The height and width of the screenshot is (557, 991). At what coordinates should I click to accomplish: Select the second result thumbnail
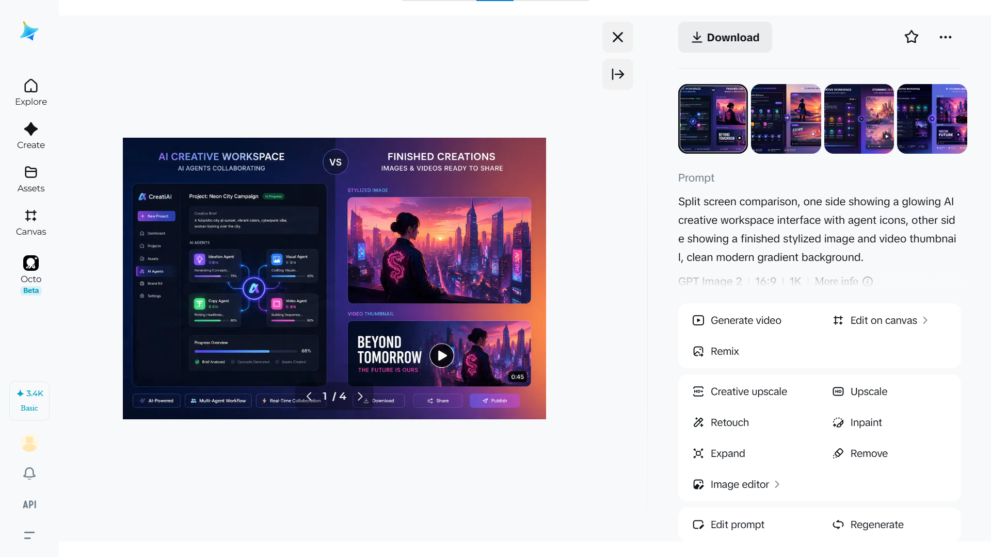point(786,119)
